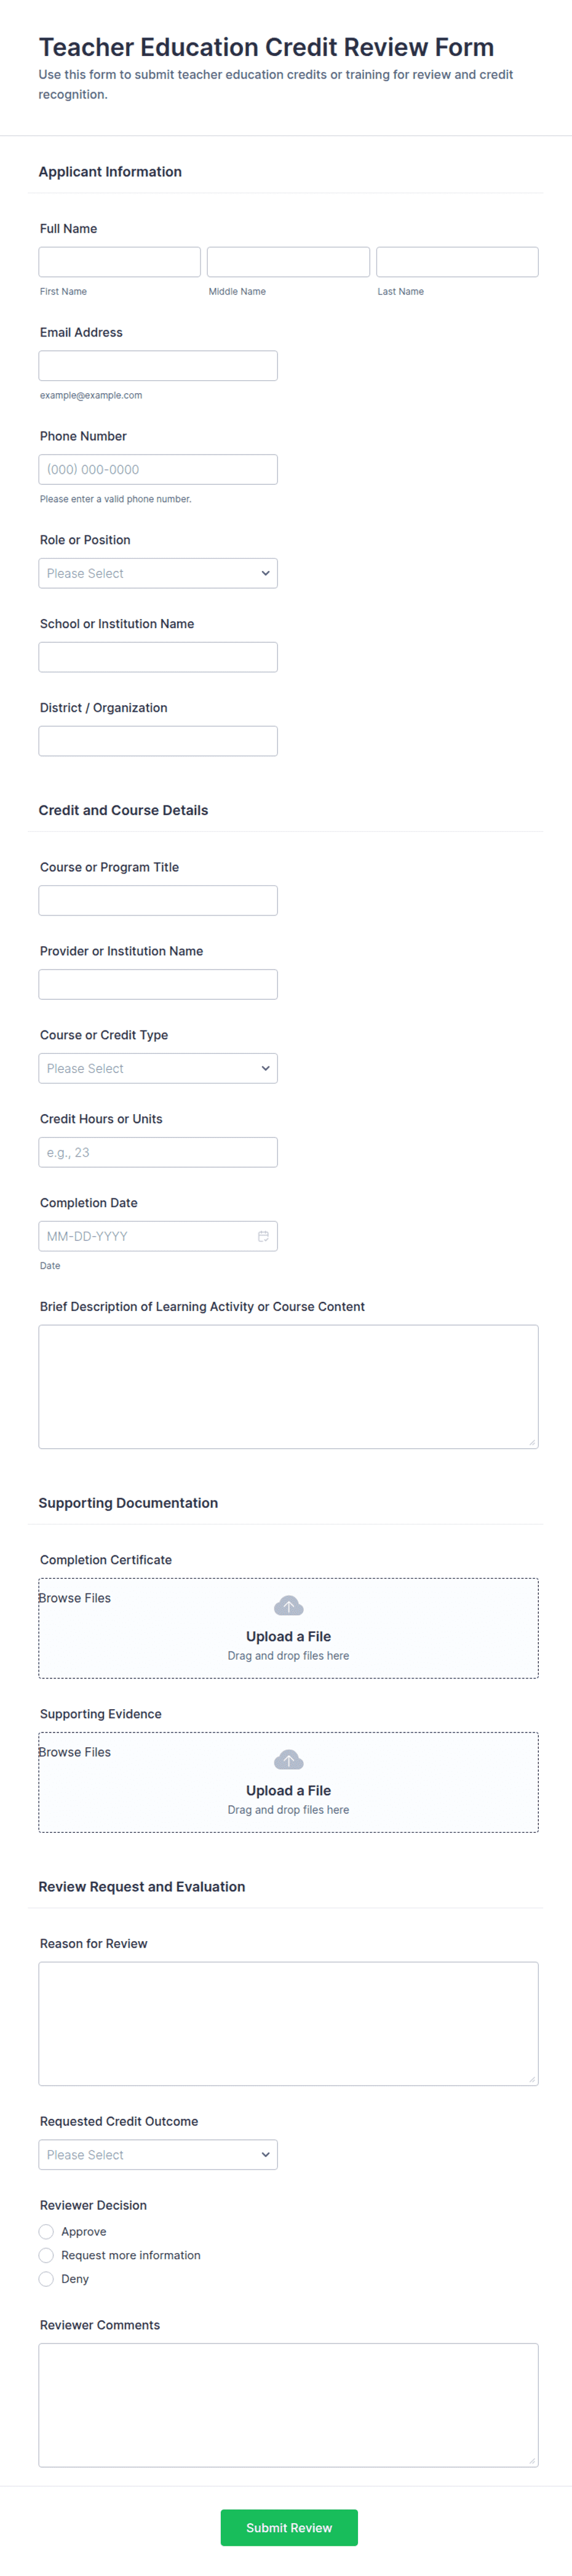The height and width of the screenshot is (2576, 572).
Task: Click the Reason for Review text area
Action: 288,2023
